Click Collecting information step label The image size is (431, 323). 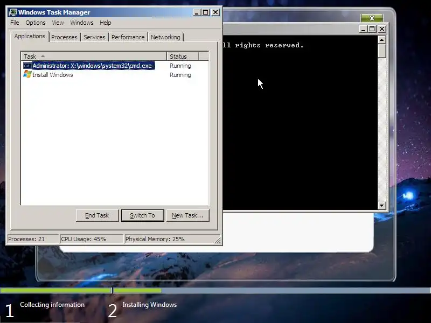52,305
